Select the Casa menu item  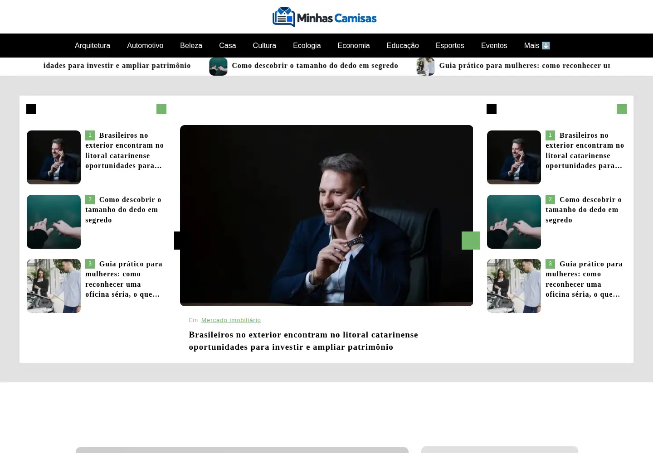coord(228,45)
